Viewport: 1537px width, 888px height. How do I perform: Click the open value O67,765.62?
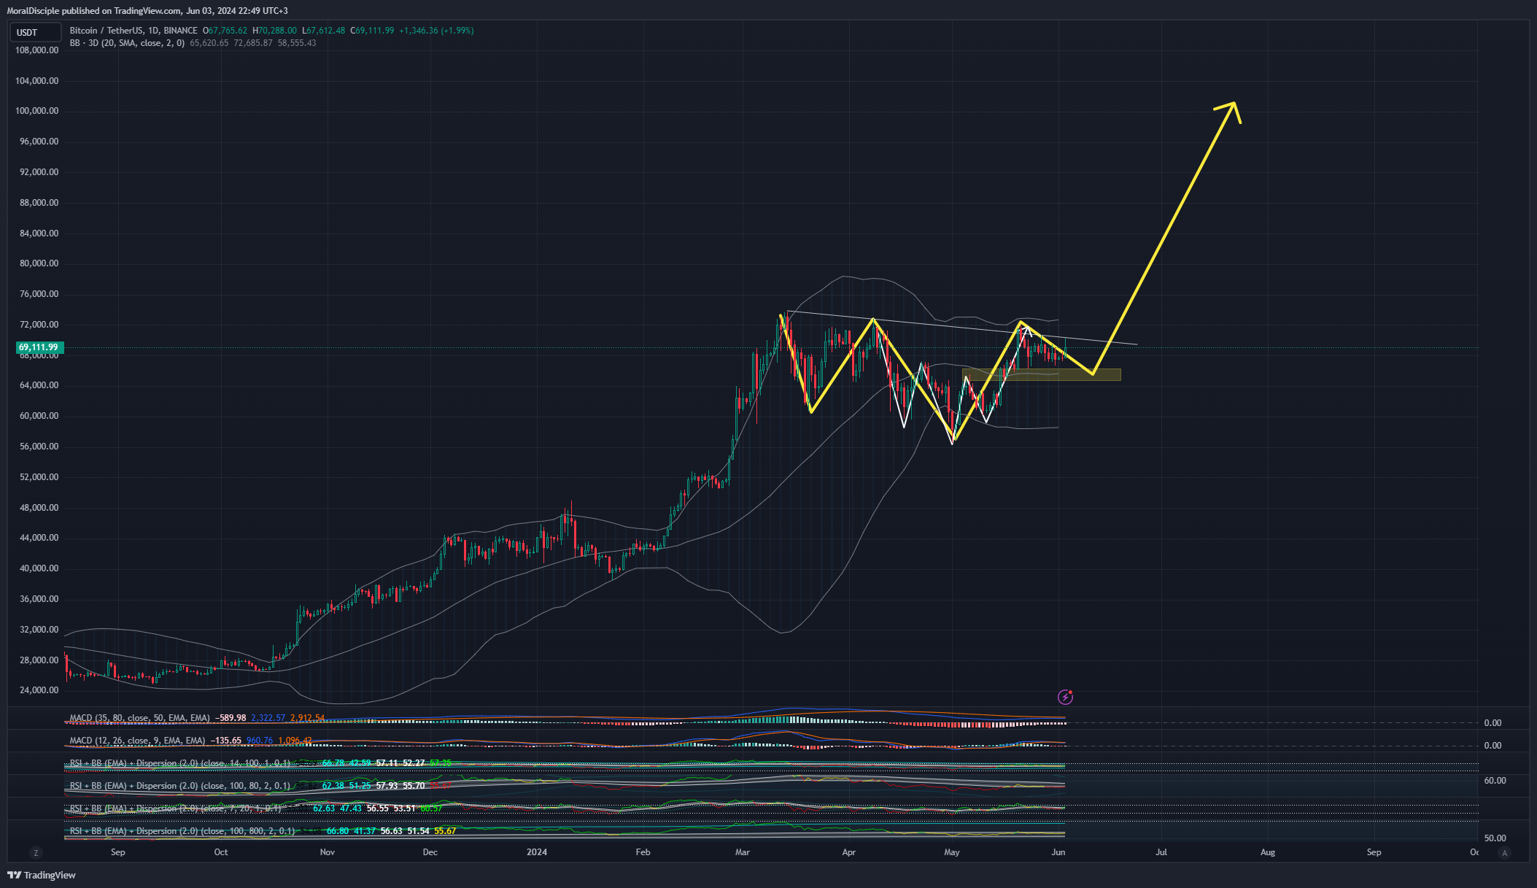225,31
